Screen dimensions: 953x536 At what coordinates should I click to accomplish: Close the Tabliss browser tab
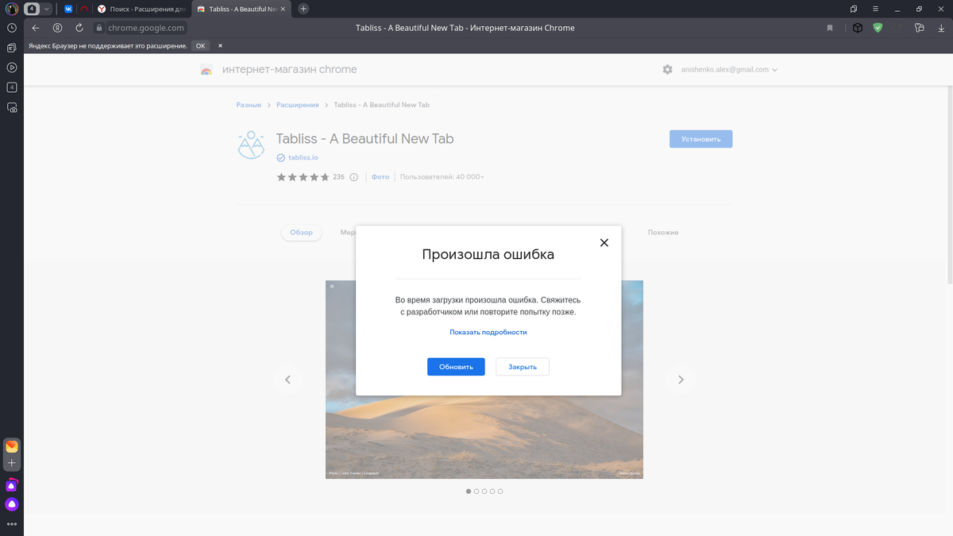pyautogui.click(x=284, y=9)
